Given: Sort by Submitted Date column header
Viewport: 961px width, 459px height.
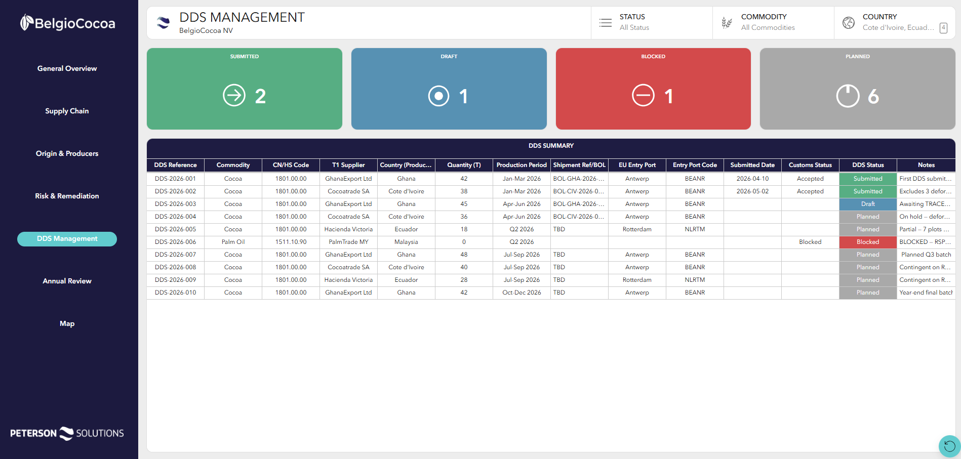Looking at the screenshot, I should (x=752, y=165).
